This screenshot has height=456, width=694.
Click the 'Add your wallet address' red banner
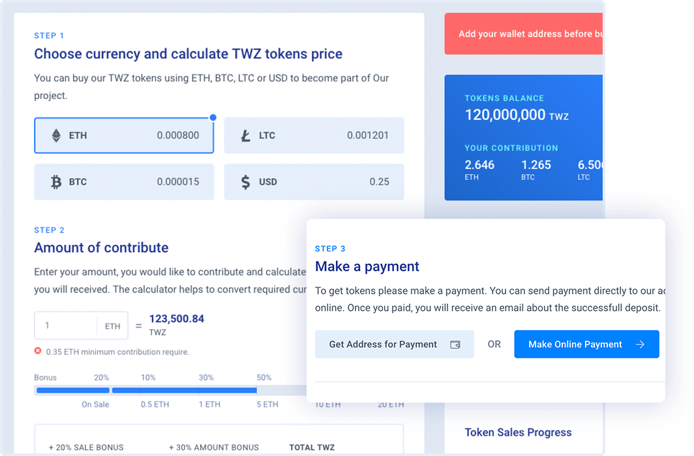click(x=523, y=34)
